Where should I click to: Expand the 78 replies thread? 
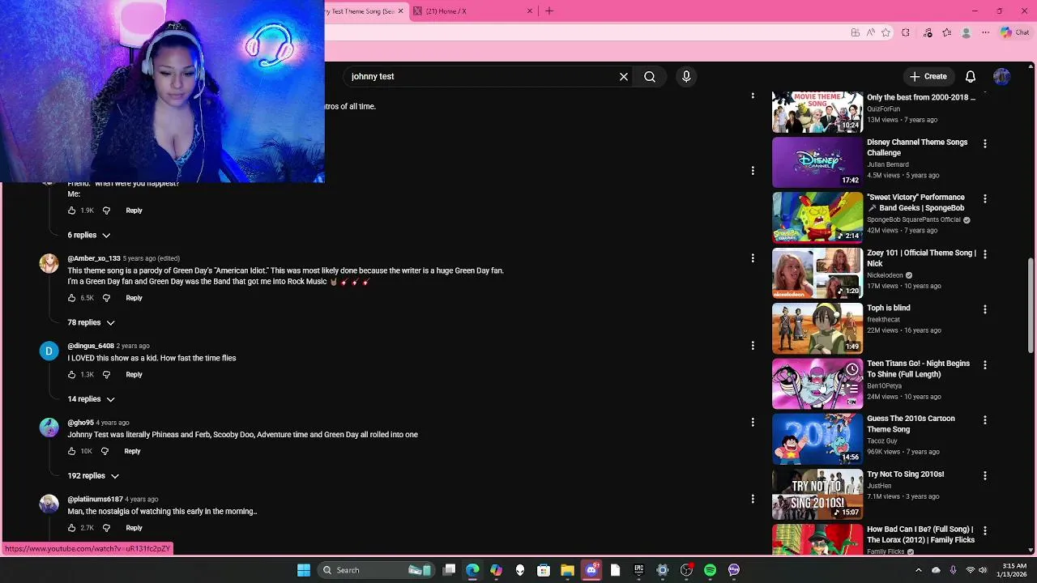tap(91, 322)
